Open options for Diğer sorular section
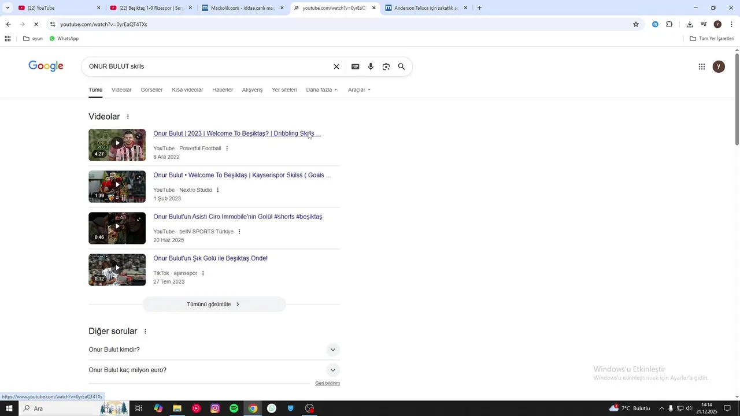 click(145, 332)
